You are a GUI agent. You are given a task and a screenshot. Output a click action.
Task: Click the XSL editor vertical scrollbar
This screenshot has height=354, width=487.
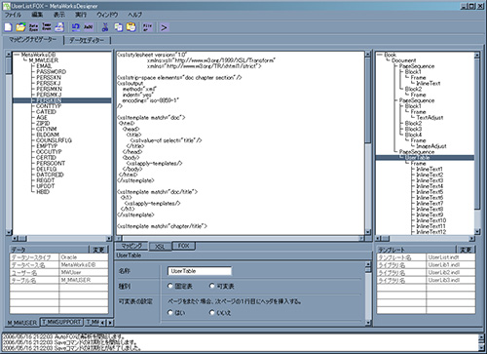click(368, 143)
